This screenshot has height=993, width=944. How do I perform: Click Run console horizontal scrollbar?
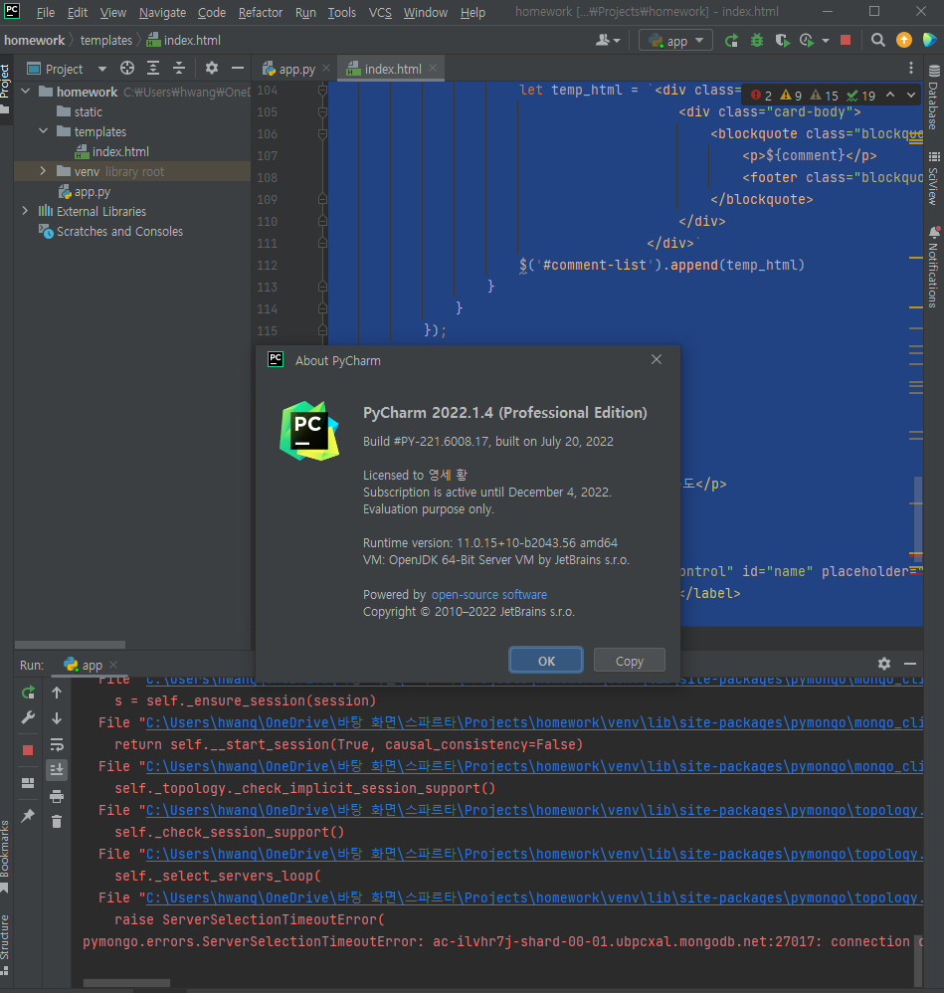click(x=126, y=983)
